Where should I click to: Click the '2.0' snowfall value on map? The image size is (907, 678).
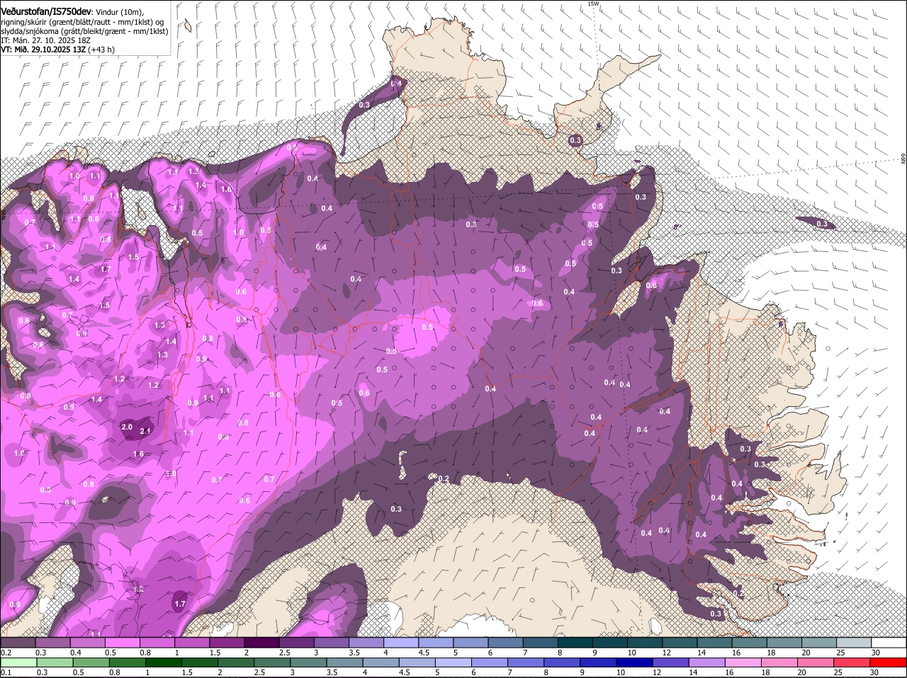(x=128, y=427)
